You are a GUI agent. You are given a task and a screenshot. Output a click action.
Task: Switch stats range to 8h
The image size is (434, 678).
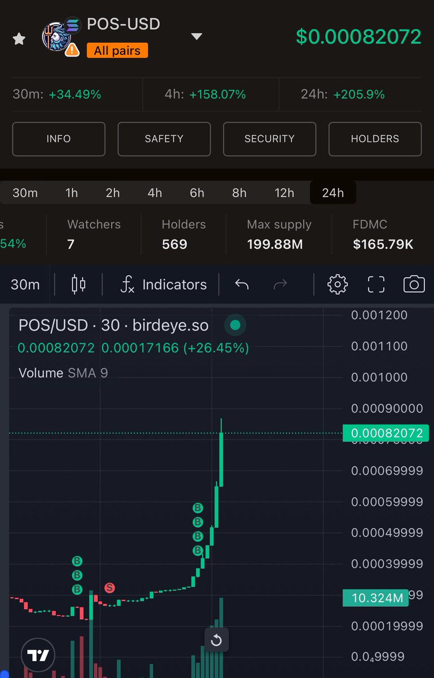point(239,193)
